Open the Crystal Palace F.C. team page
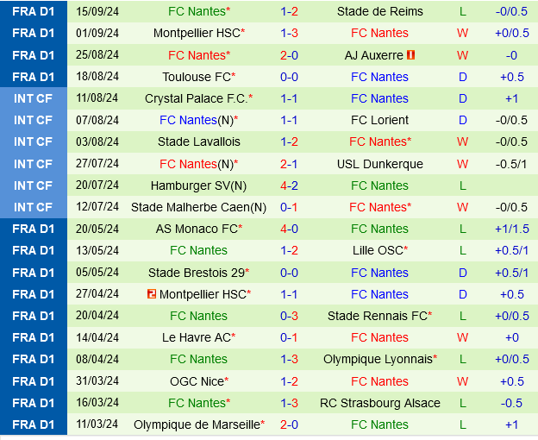Screen dimensions: 538x440 pos(197,98)
